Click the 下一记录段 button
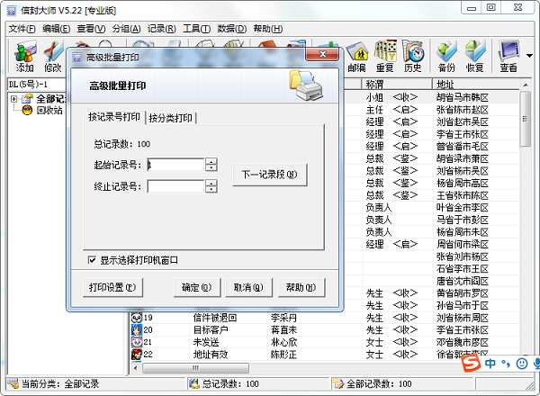Screen dimensions: 540x396 point(270,175)
